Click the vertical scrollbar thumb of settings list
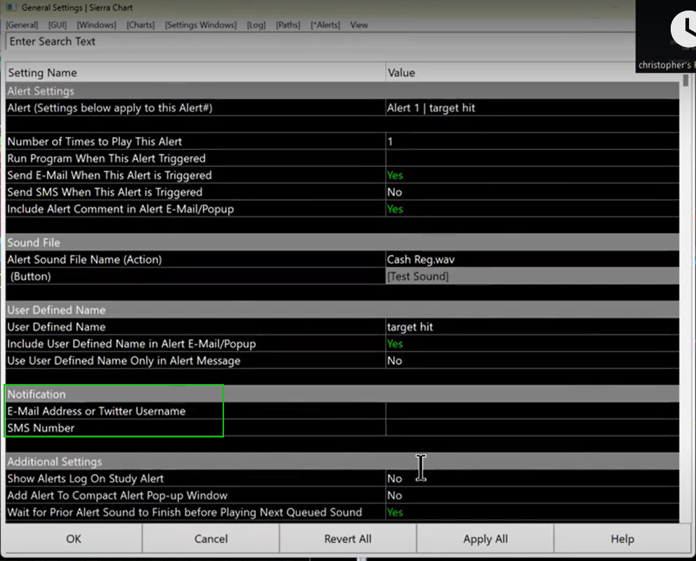The height and width of the screenshot is (561, 696). point(685,80)
